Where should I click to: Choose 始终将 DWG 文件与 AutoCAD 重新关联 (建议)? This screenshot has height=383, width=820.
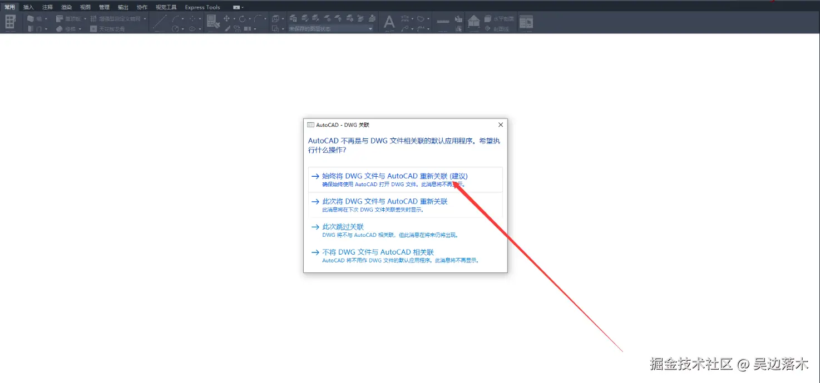click(x=405, y=180)
